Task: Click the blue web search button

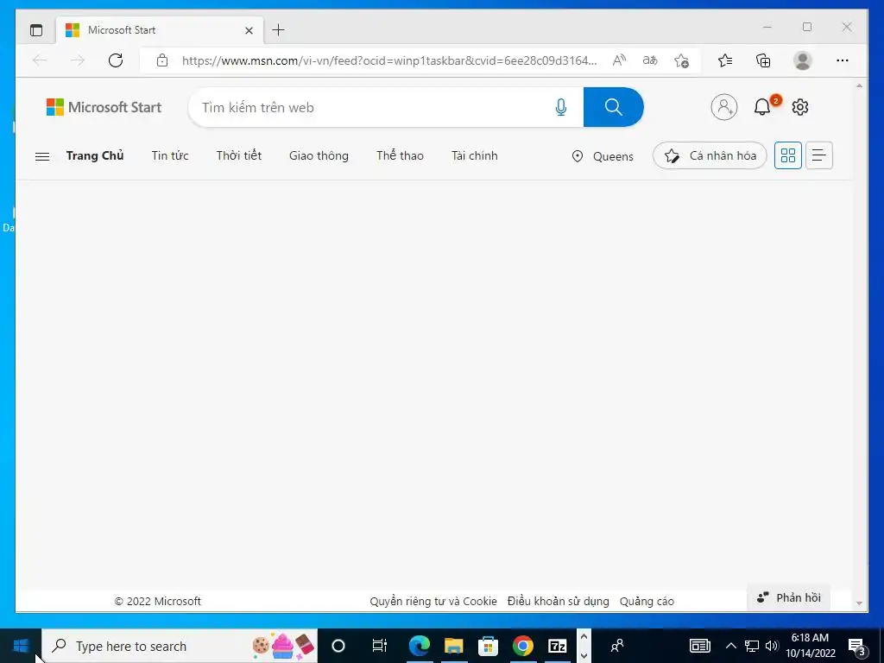Action: [x=614, y=107]
